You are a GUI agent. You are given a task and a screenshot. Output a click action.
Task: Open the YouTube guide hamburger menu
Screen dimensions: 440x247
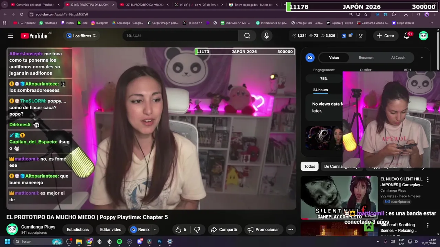tap(10, 36)
